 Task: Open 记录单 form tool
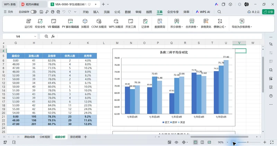click(x=145, y=23)
